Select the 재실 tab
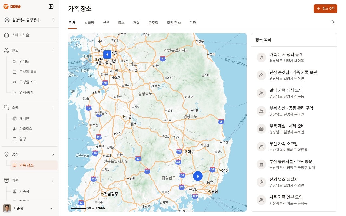The image size is (346, 216). 137,23
